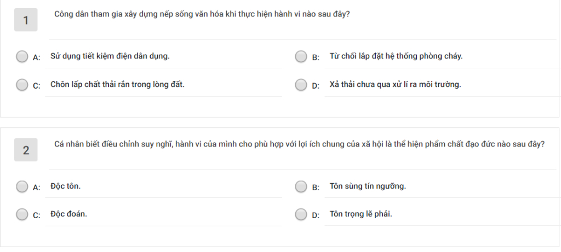Select radio button C for question 1
The width and height of the screenshot is (561, 252).
22,85
